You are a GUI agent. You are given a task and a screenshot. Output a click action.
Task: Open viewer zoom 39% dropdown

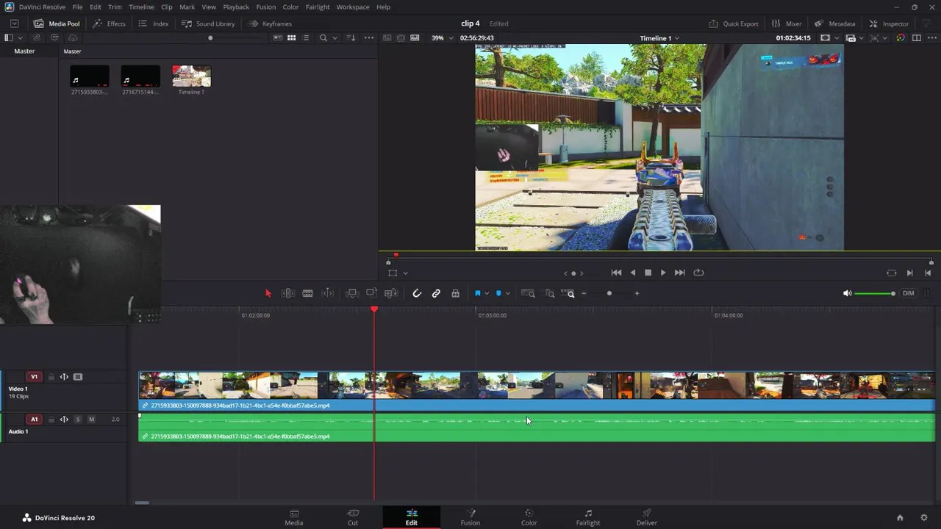coord(442,37)
